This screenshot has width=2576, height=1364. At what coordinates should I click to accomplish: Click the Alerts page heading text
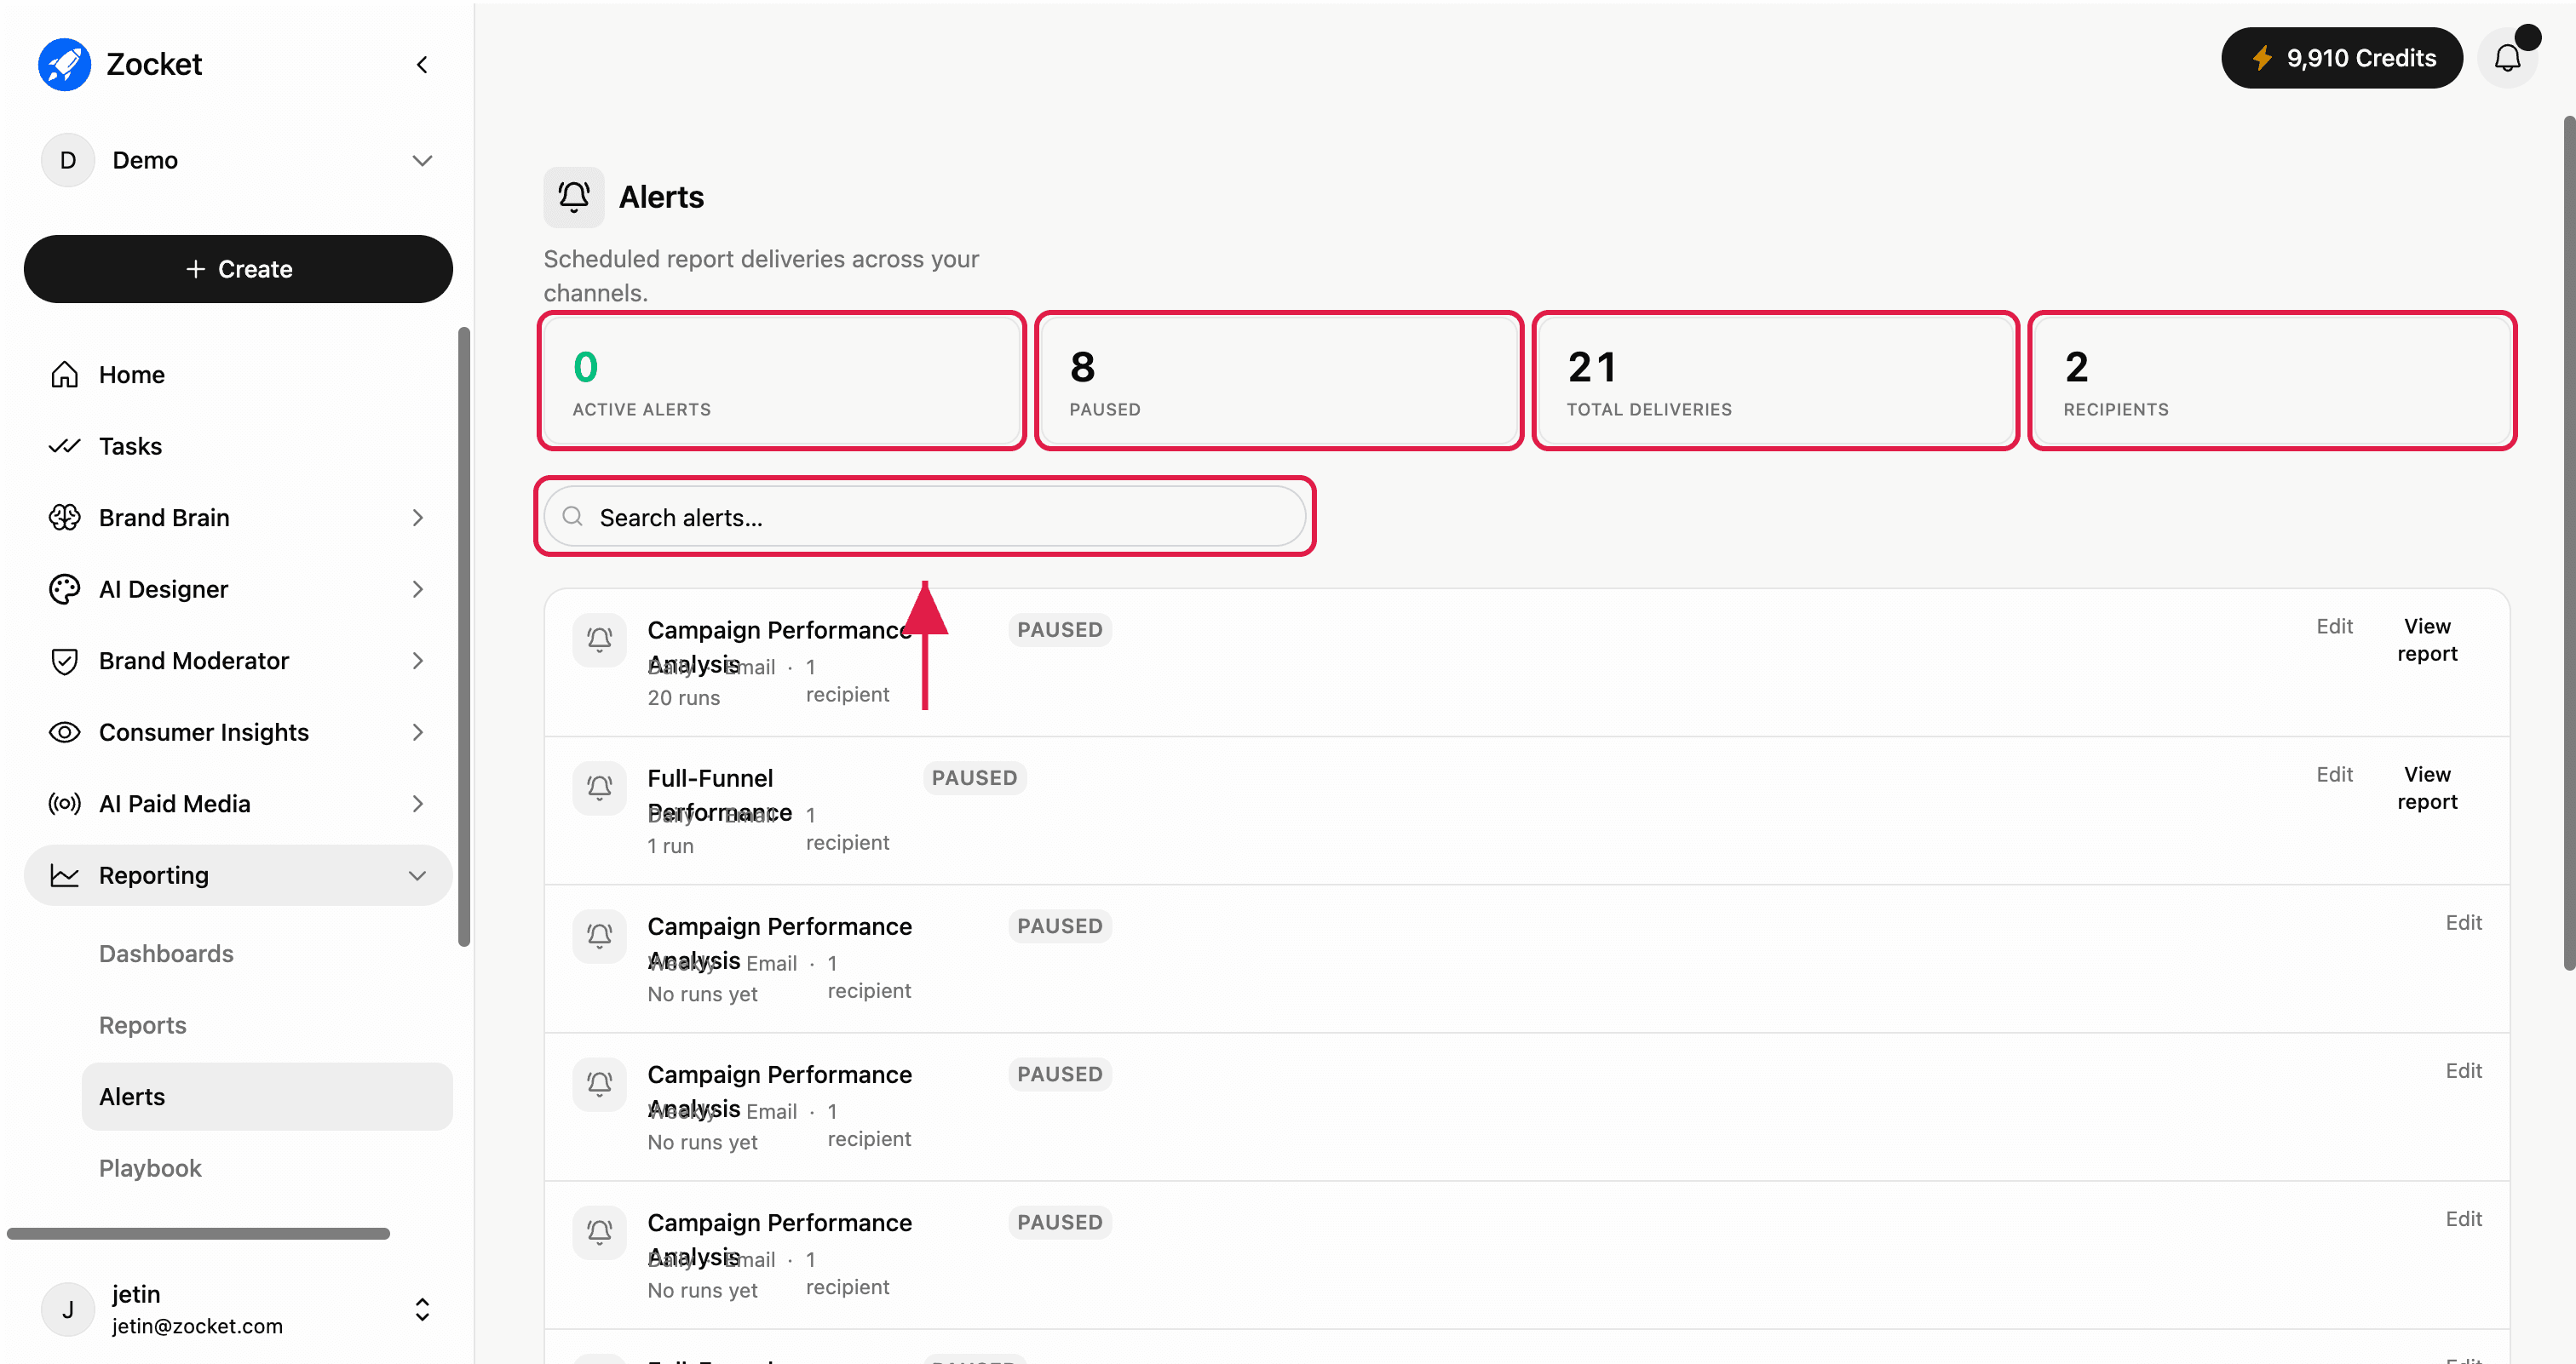coord(662,198)
